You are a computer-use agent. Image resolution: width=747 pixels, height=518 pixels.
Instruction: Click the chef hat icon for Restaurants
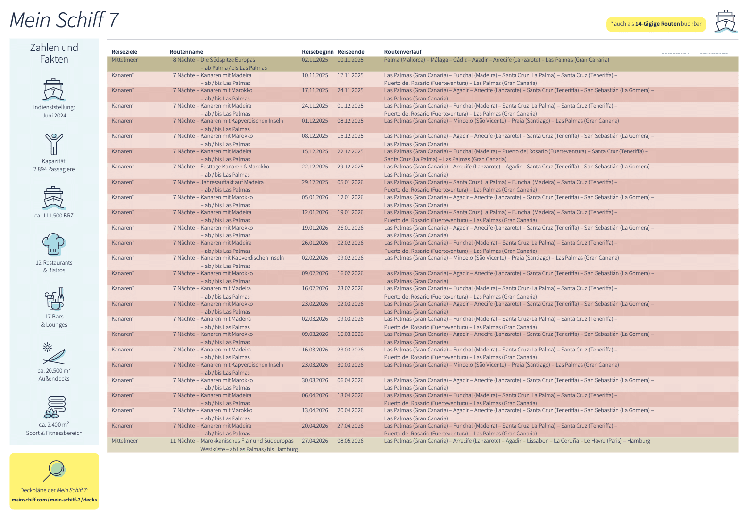(53, 244)
